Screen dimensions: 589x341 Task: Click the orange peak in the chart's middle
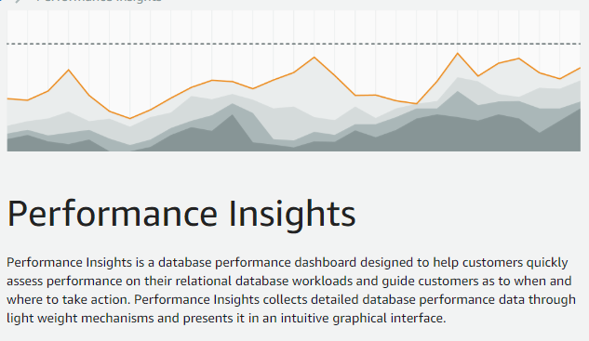[315, 58]
